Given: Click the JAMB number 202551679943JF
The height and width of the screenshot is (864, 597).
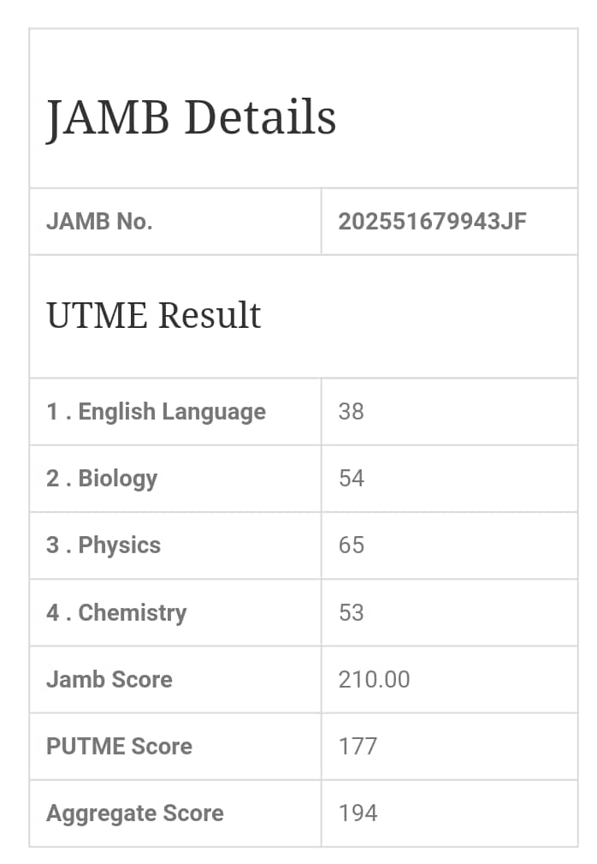Looking at the screenshot, I should click(x=432, y=222).
